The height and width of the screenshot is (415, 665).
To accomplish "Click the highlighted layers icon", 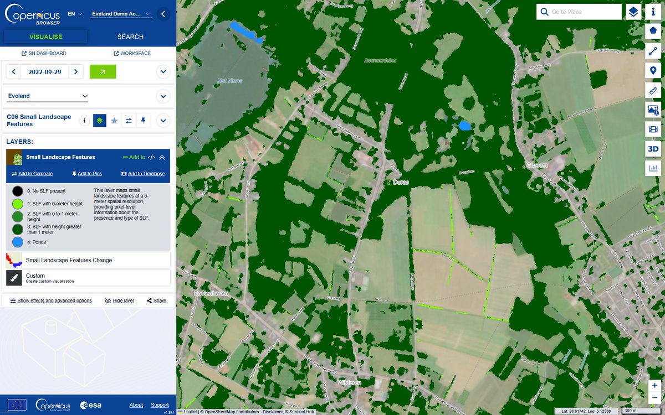I will click(x=100, y=120).
